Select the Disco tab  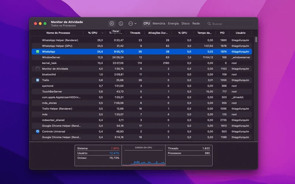(x=185, y=24)
